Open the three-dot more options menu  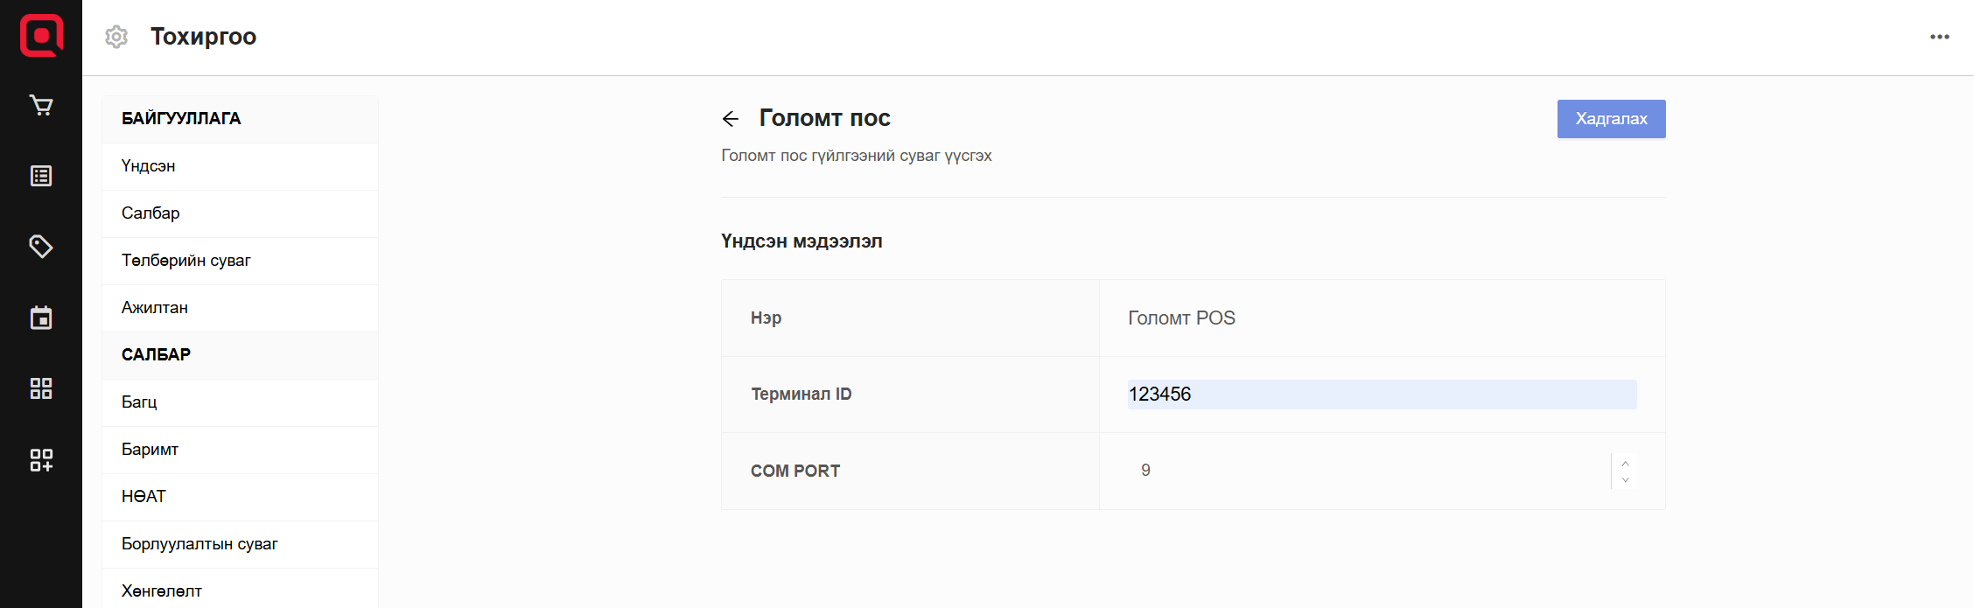tap(1939, 37)
